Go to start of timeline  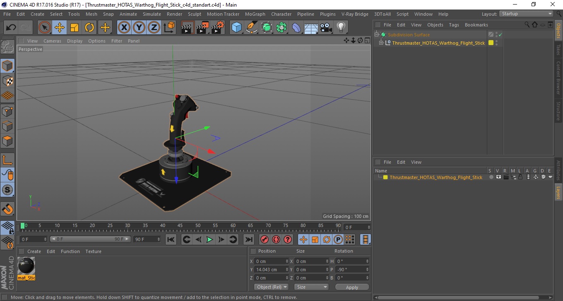171,239
